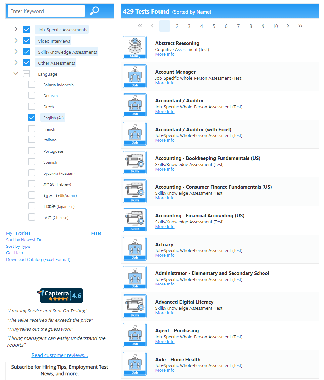Screen dimensions: 324x380
Task: Collapse the Language filter section
Action: click(16, 74)
